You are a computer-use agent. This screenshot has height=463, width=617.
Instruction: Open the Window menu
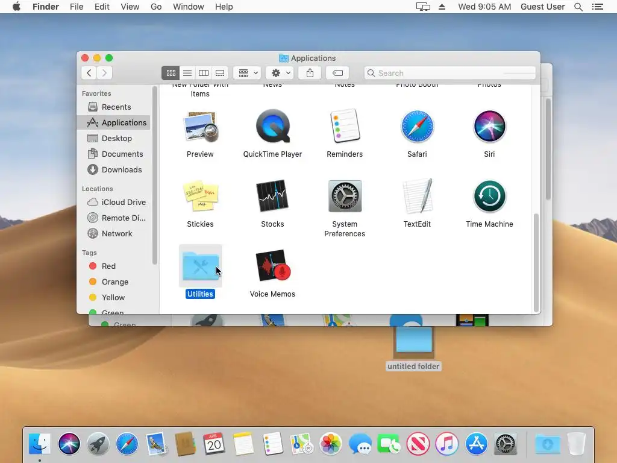[x=189, y=7]
